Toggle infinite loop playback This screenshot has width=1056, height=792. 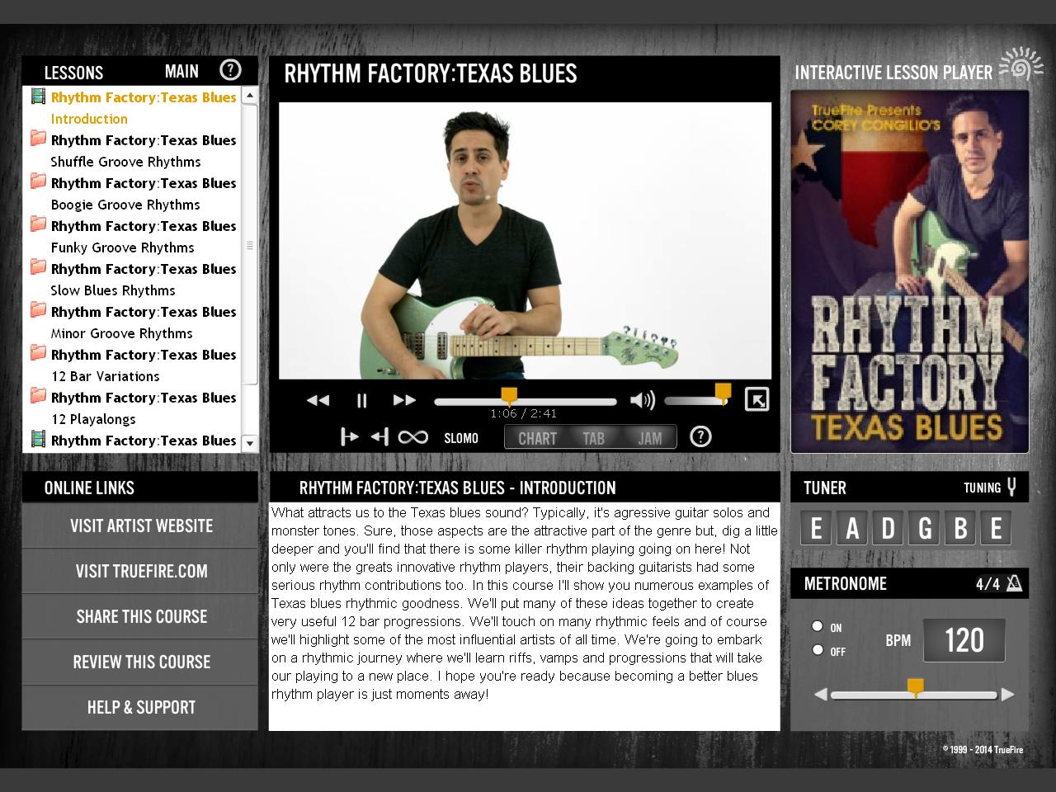click(412, 436)
